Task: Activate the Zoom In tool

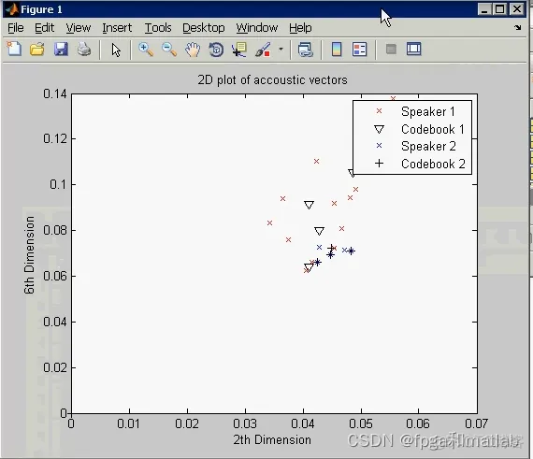Action: [x=146, y=50]
